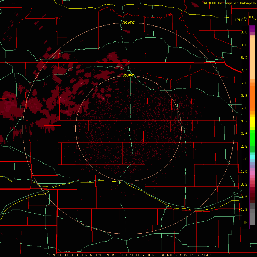The width and height of the screenshot is (257, 257).
Task: Click the 50 NMI range ring label
Action: coord(128,75)
